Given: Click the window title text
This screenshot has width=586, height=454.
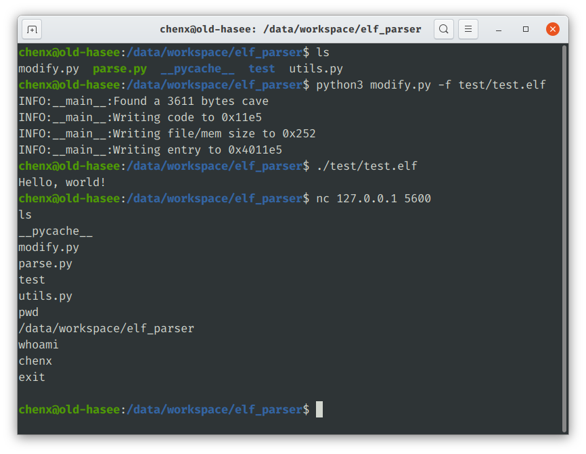Looking at the screenshot, I should tap(290, 29).
